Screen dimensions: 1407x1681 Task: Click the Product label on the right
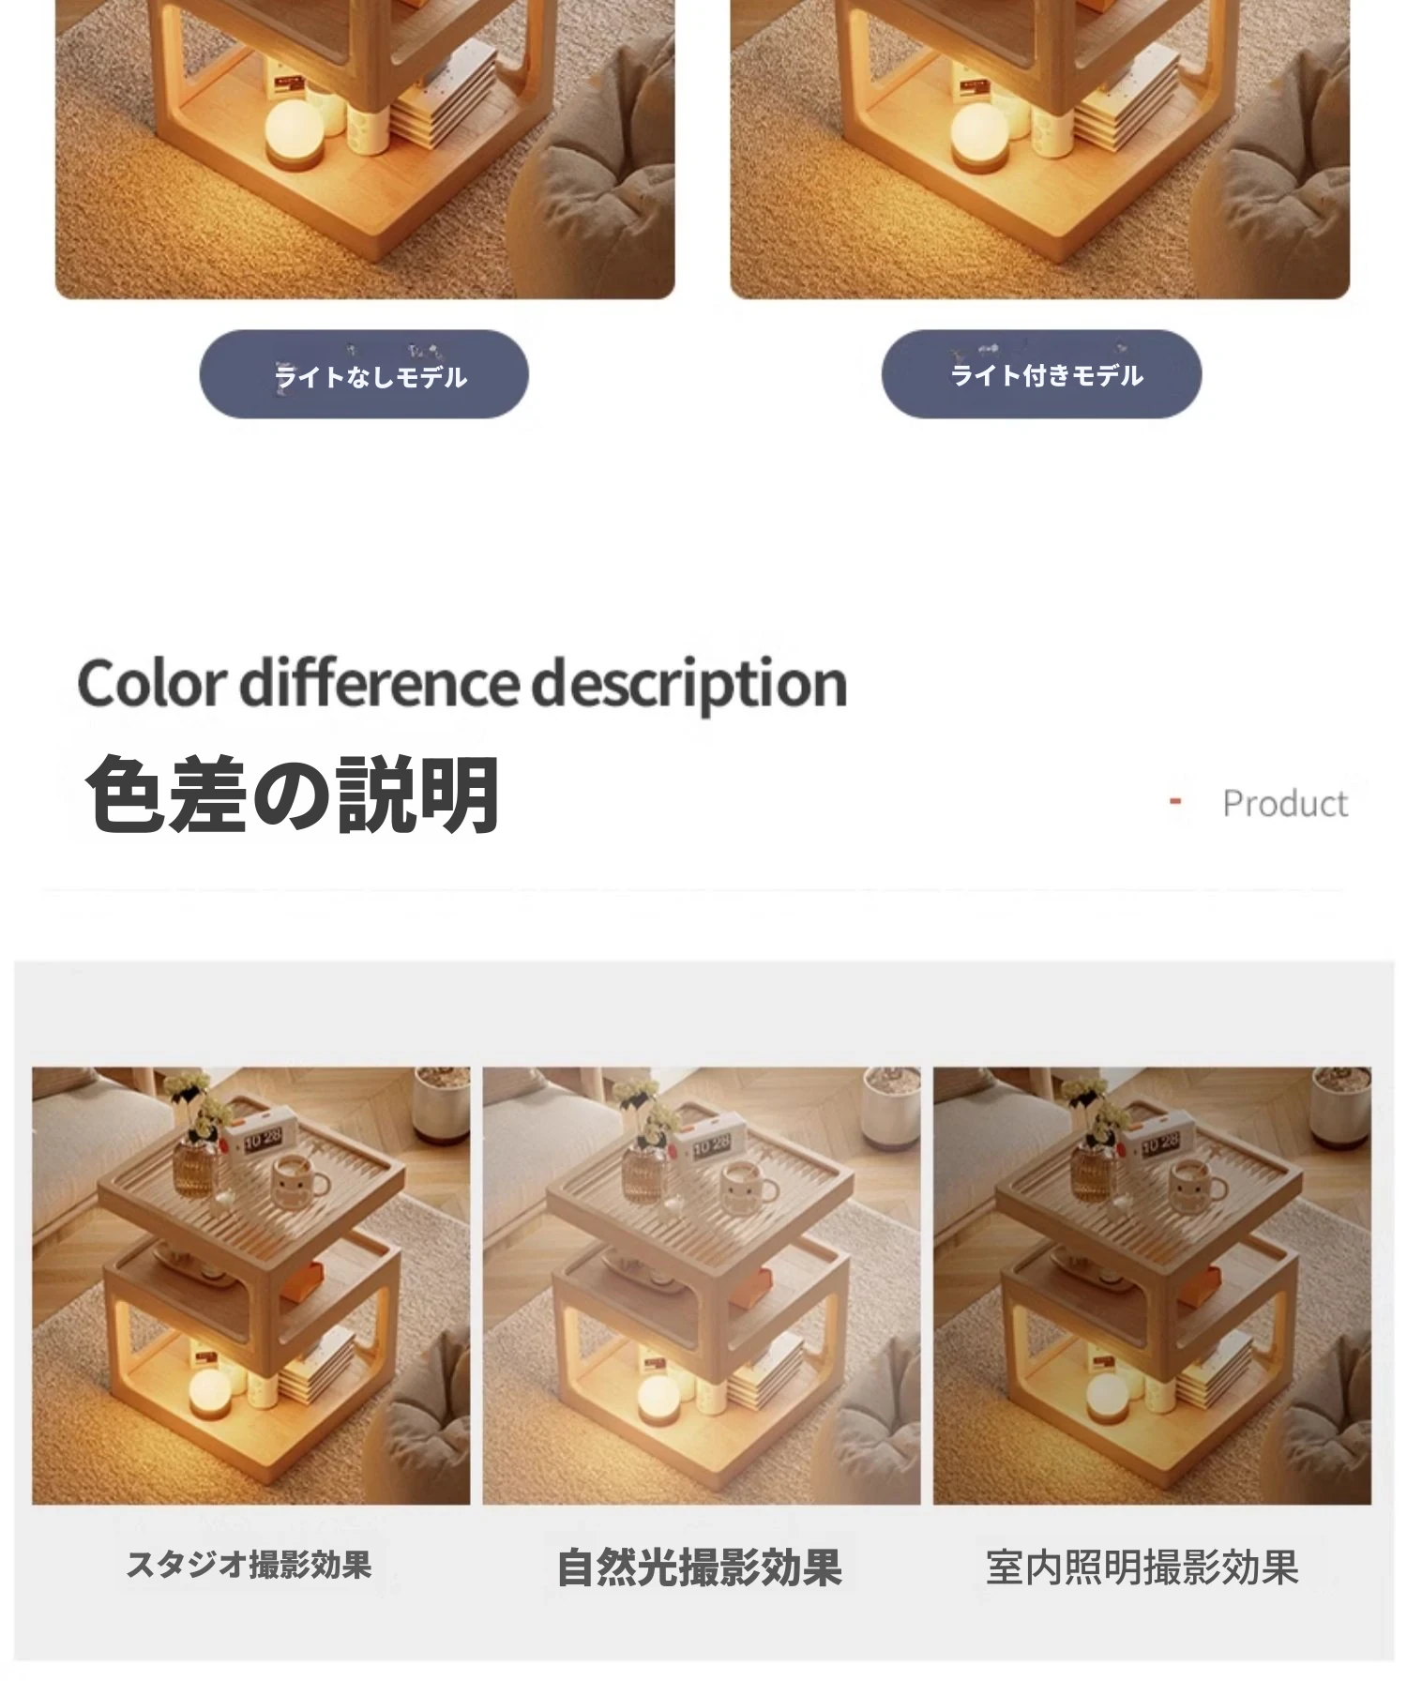point(1285,804)
